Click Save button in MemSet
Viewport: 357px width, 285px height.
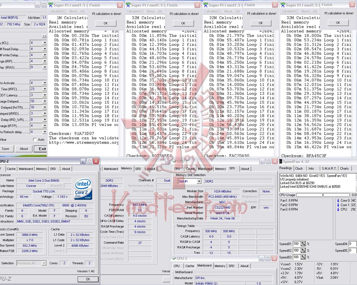pyautogui.click(x=6, y=149)
